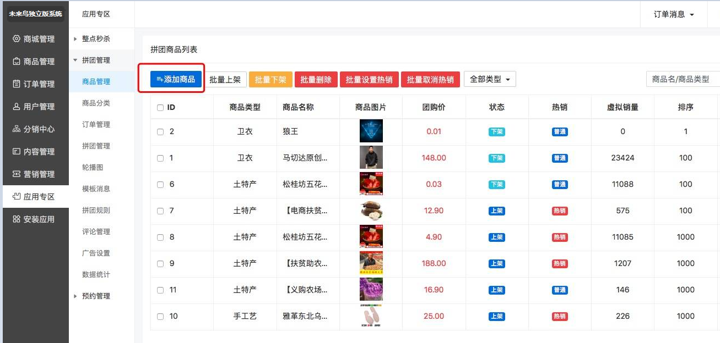720x343 pixels.
Task: Open the 【电商扶贫 product thumbnail
Action: (x=371, y=211)
